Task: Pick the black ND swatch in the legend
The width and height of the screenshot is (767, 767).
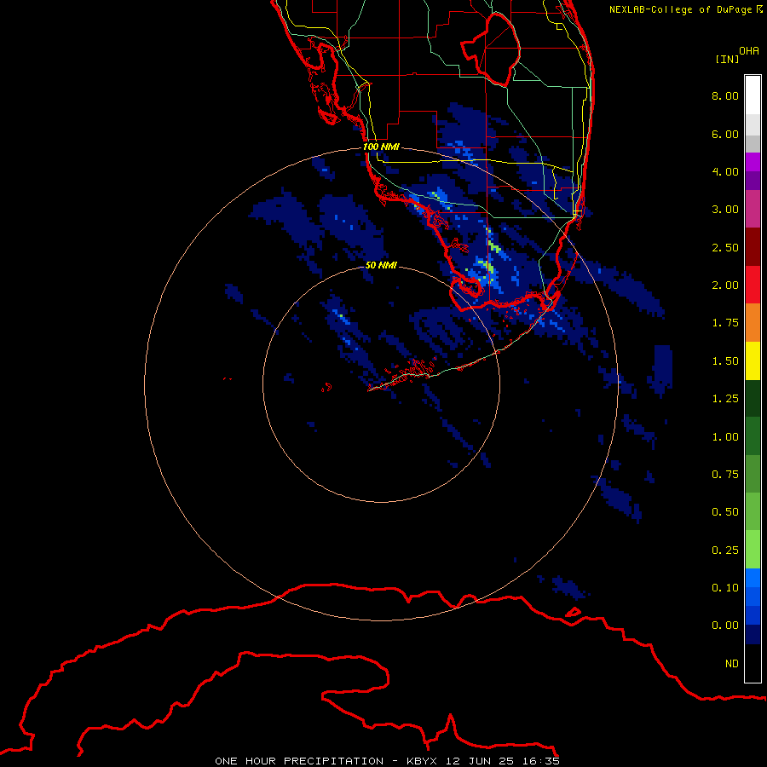Action: click(753, 663)
